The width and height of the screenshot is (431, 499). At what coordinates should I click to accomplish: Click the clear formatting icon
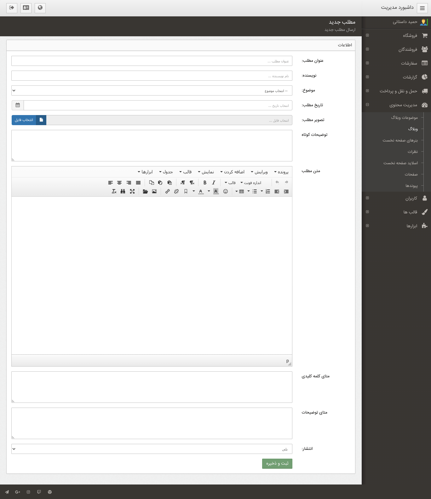tap(114, 191)
